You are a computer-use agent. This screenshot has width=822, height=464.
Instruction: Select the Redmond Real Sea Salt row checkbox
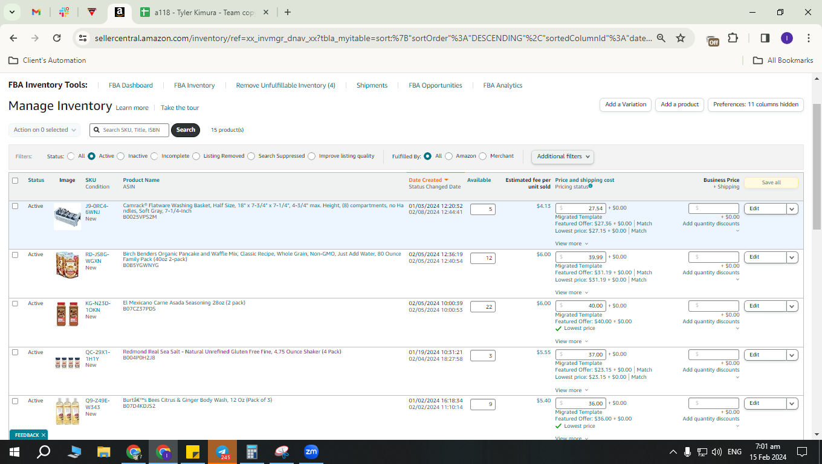point(15,352)
